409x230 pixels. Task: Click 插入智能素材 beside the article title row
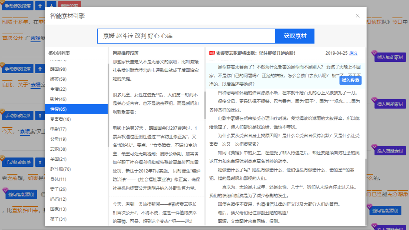[x=390, y=57]
